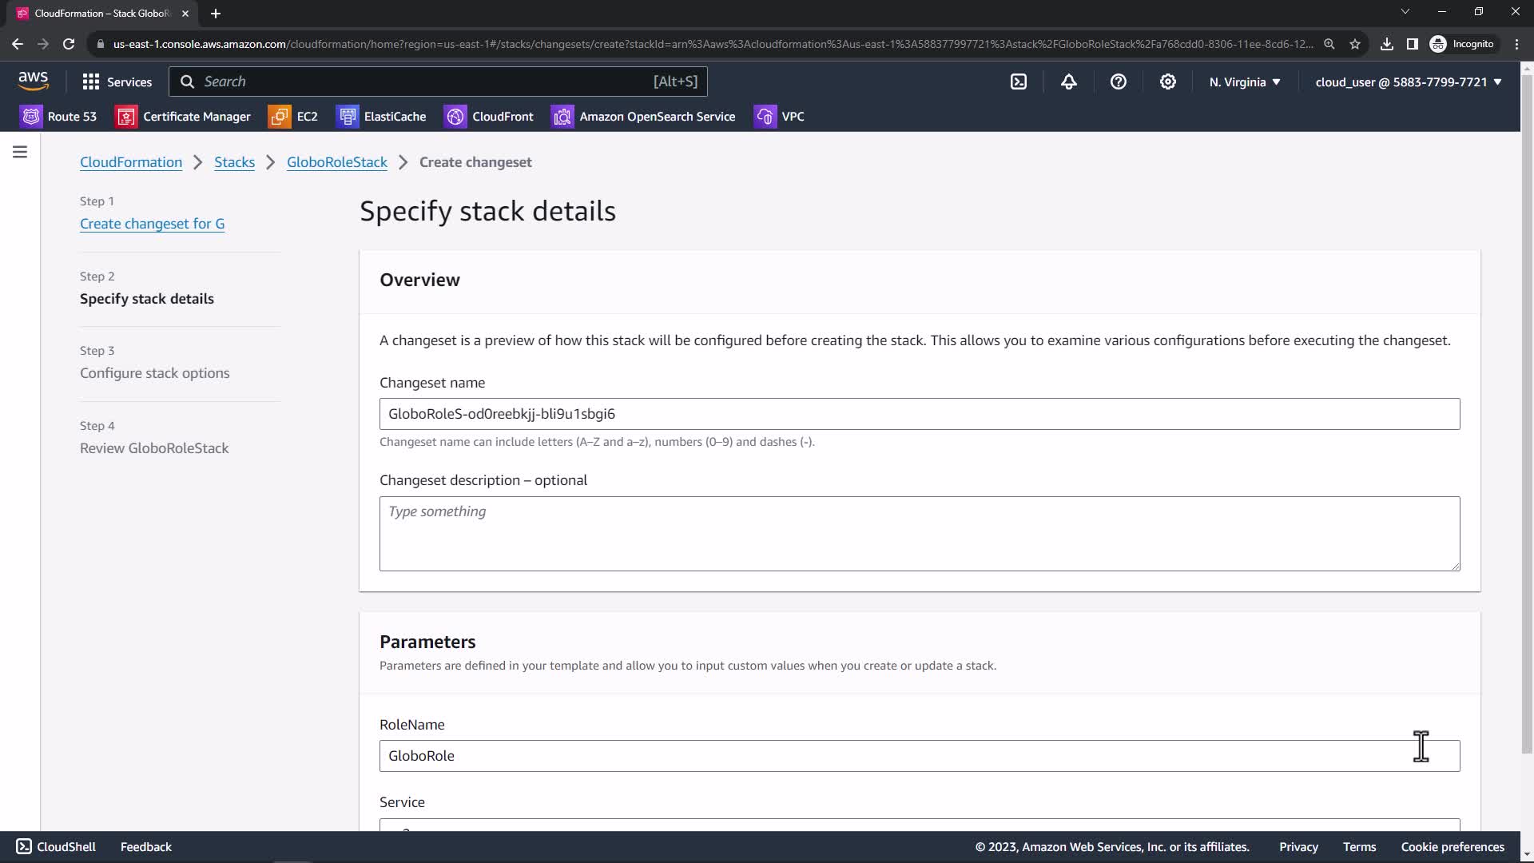Open the CloudShell icon in top navigation
Viewport: 1534px width, 863px height.
point(1019,82)
